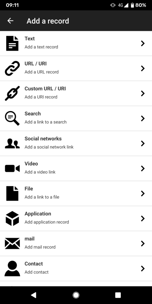Tap the blank File page icon
Viewport: 152px width, 304px height.
coord(12,193)
